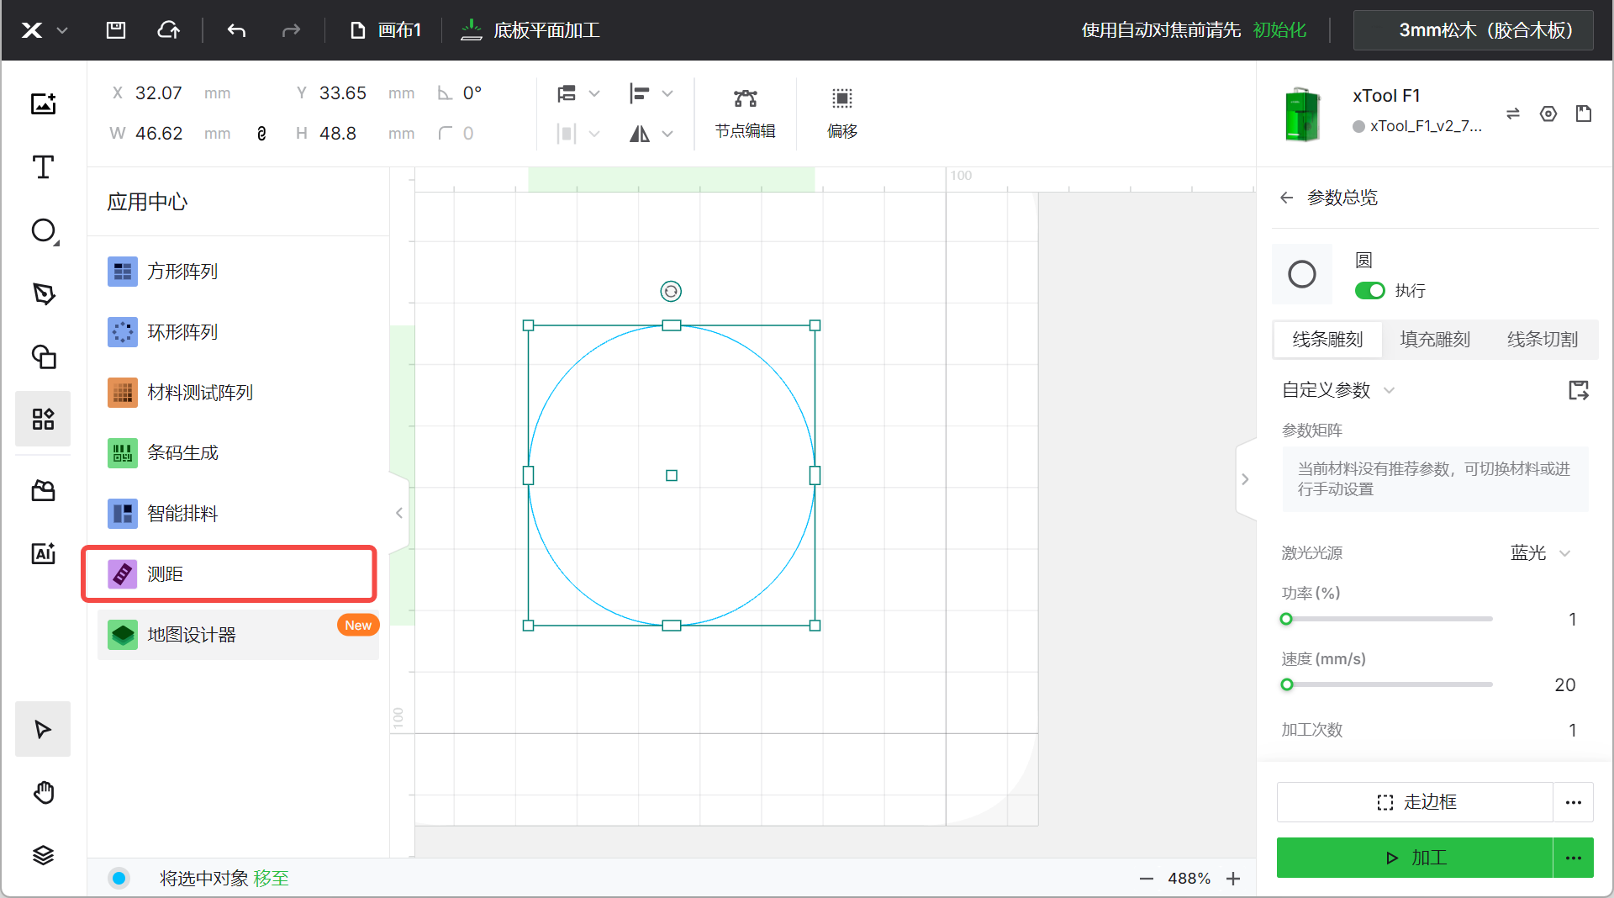
Task: Open the 3mm松木 material selector
Action: (1473, 30)
